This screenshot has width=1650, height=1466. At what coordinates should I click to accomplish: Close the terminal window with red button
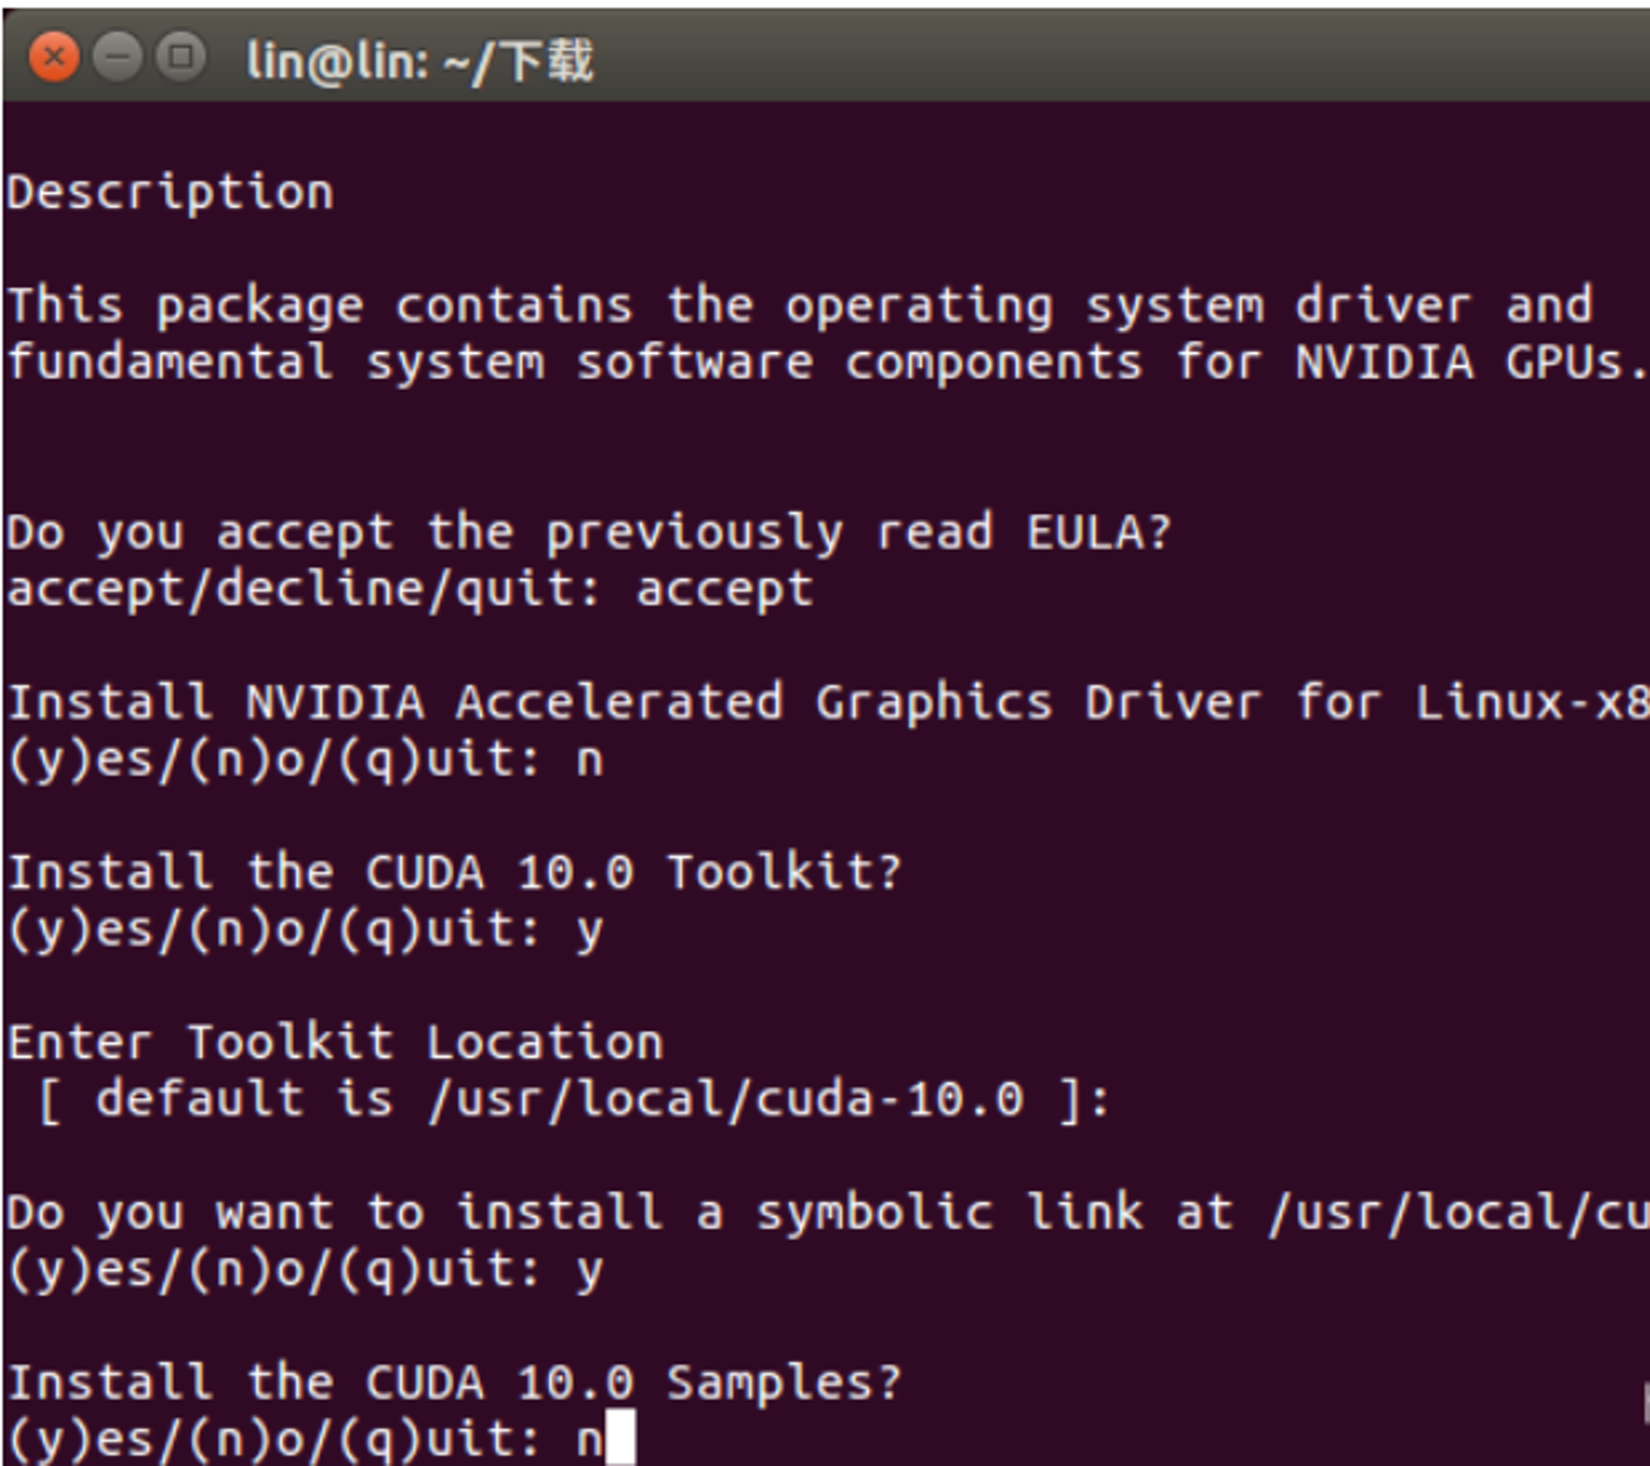[x=54, y=57]
